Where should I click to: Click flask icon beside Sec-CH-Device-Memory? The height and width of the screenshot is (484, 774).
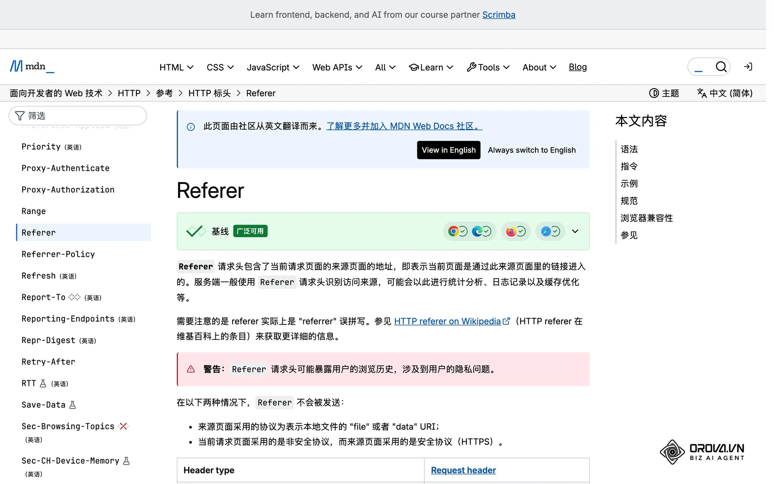[x=126, y=461]
